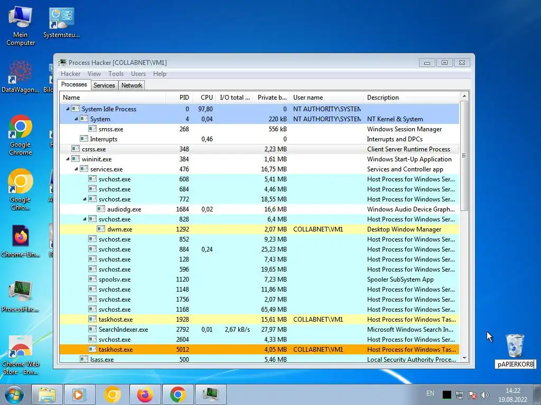
Task: Open the Mein Computer desktop icon
Action: coord(21,26)
